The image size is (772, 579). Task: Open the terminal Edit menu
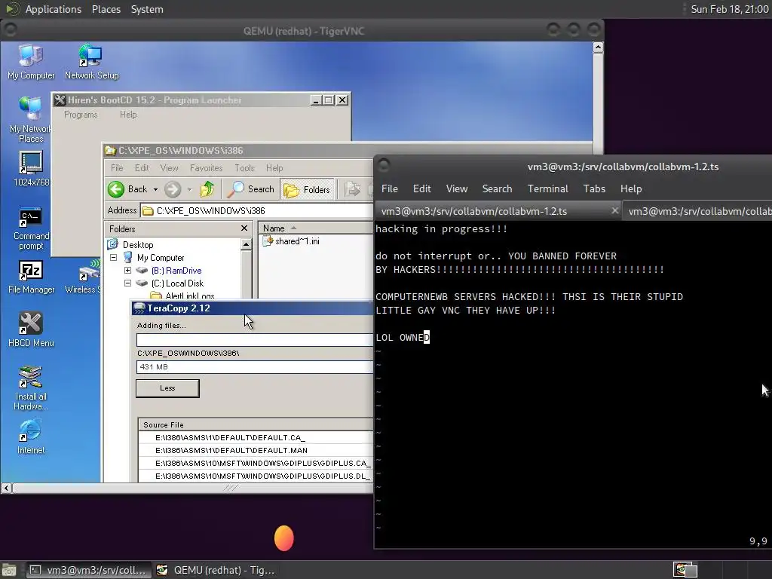422,188
